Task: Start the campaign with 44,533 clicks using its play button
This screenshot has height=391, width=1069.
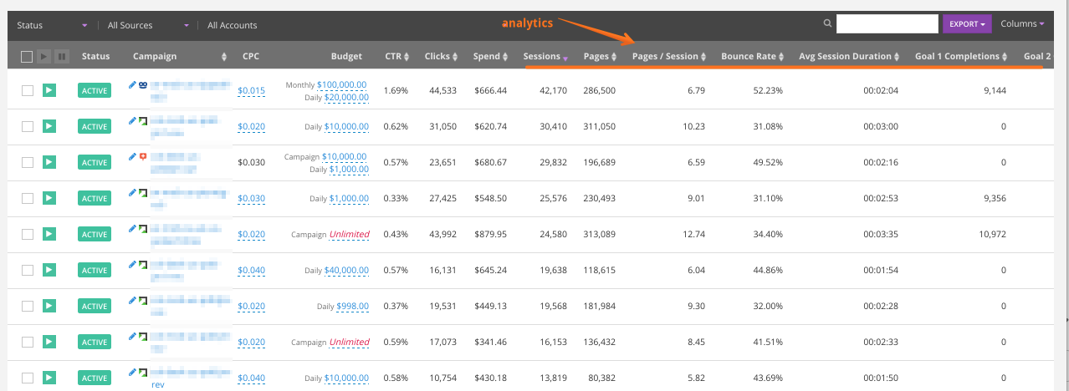Action: (49, 90)
